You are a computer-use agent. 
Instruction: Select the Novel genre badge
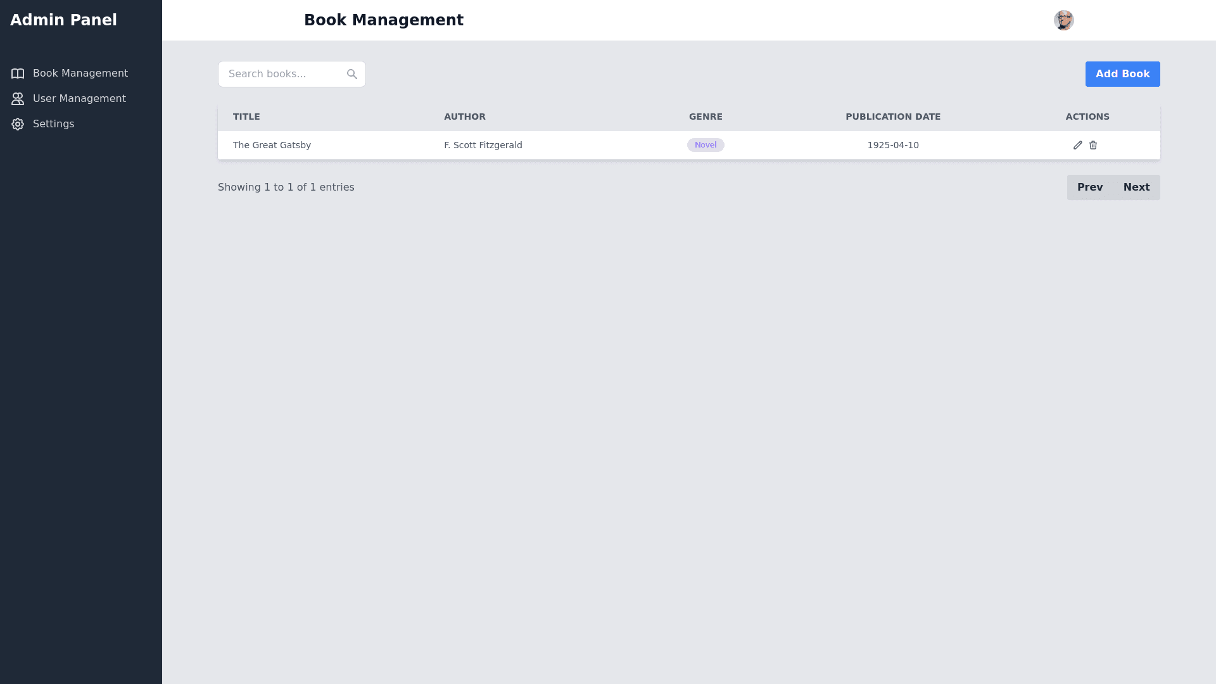705,145
